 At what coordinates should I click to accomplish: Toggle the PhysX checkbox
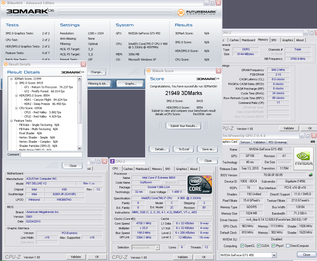274,246
